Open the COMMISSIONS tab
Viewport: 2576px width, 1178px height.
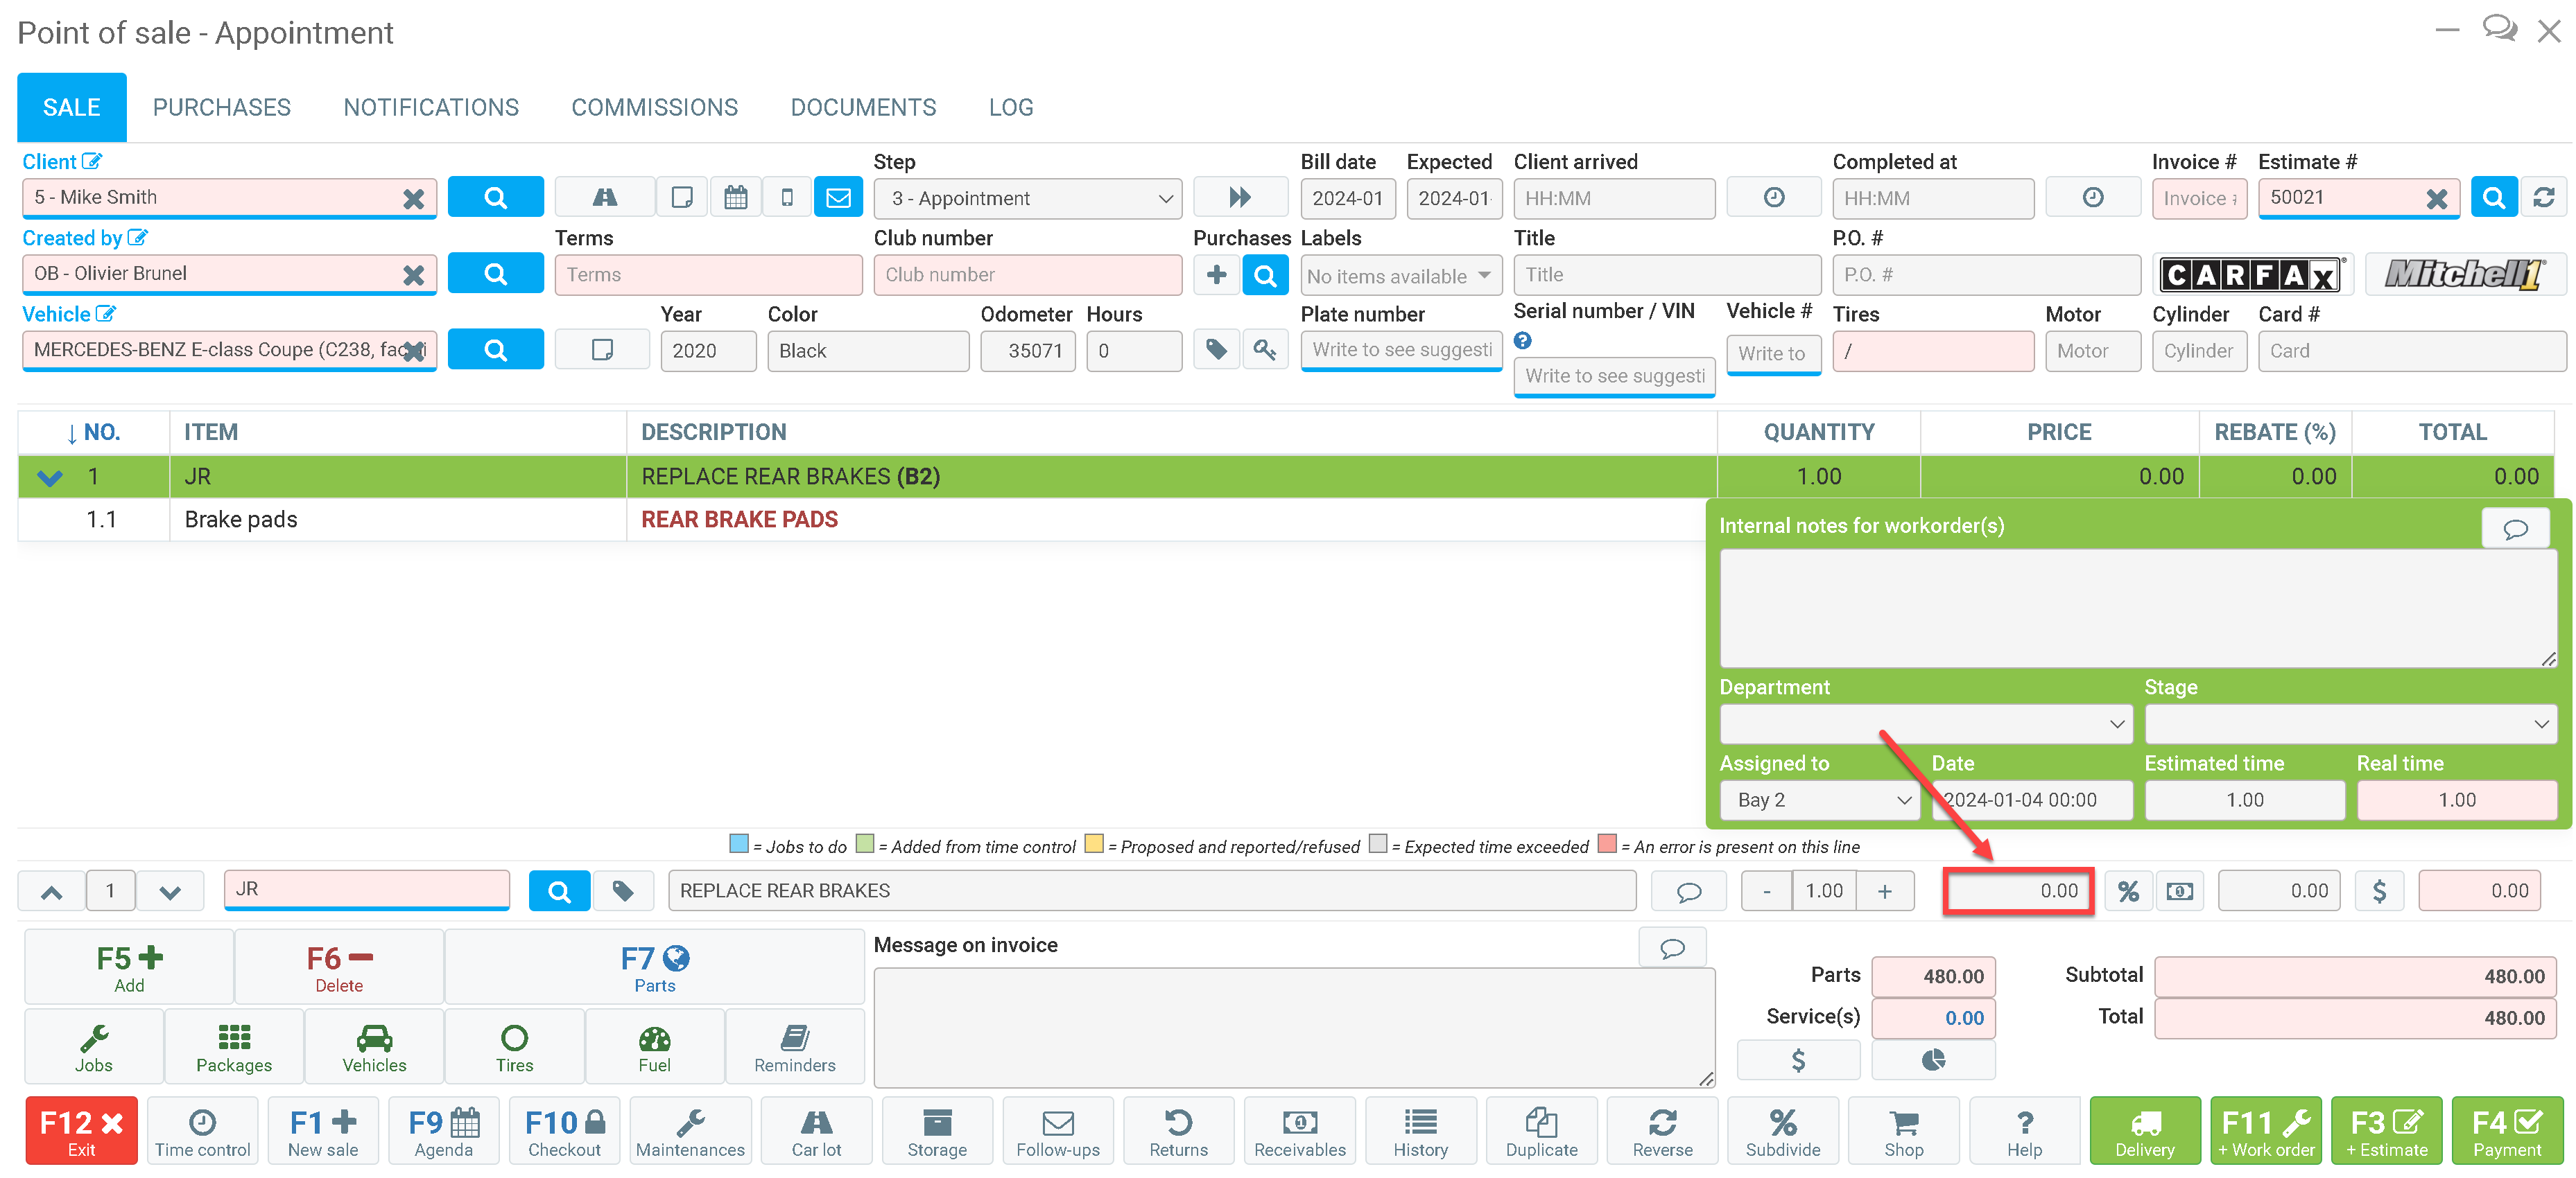tap(654, 107)
